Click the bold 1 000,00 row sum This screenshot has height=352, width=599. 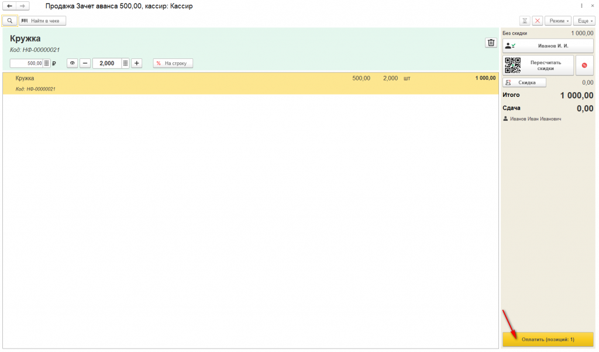(486, 78)
